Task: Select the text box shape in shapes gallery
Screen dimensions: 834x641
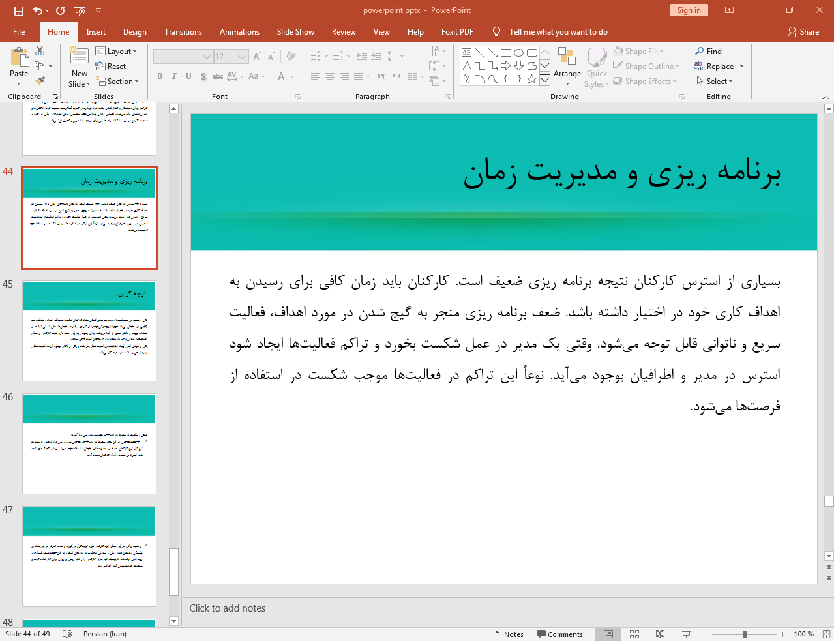Action: (467, 53)
